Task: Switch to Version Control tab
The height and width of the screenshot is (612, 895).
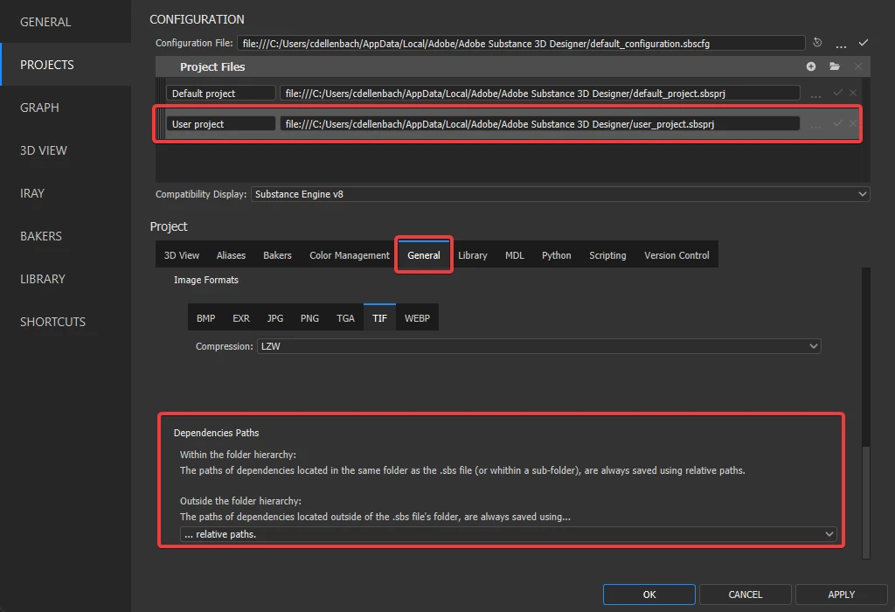Action: tap(676, 255)
